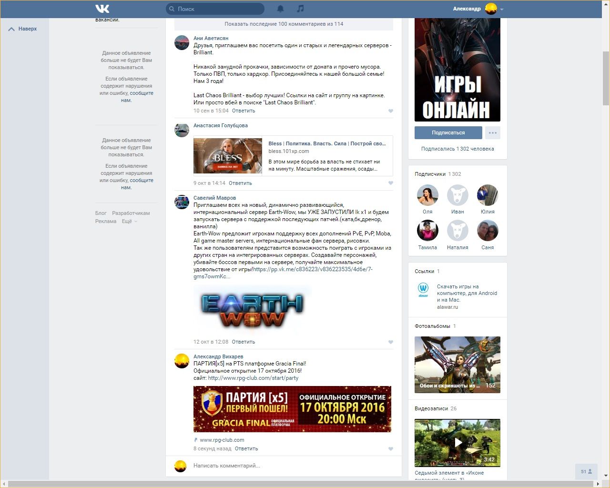Click the header profile avatar of Александр
The width and height of the screenshot is (610, 488).
pyautogui.click(x=491, y=9)
